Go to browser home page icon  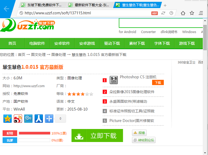(x=183, y=13)
